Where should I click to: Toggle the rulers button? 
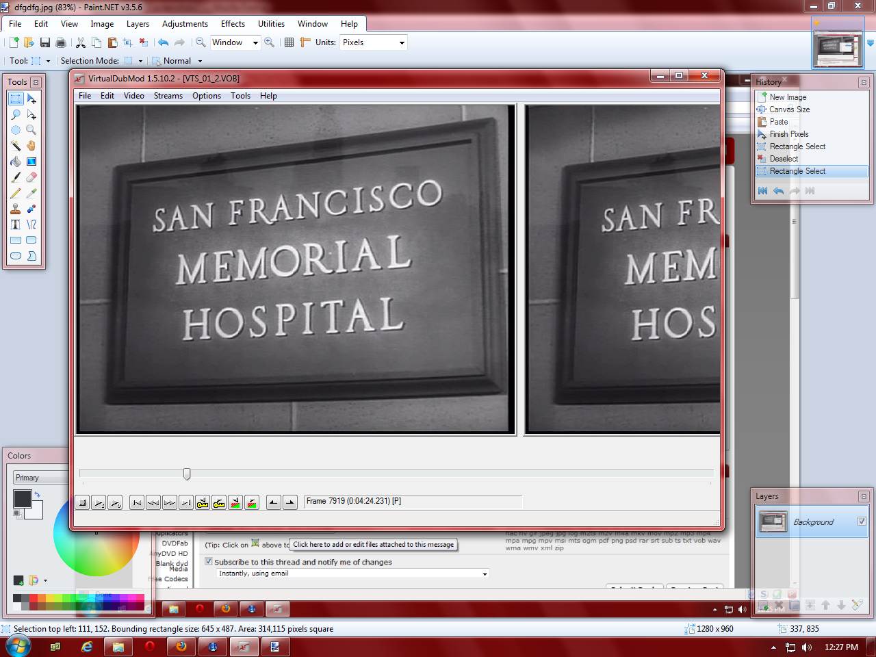(x=305, y=42)
